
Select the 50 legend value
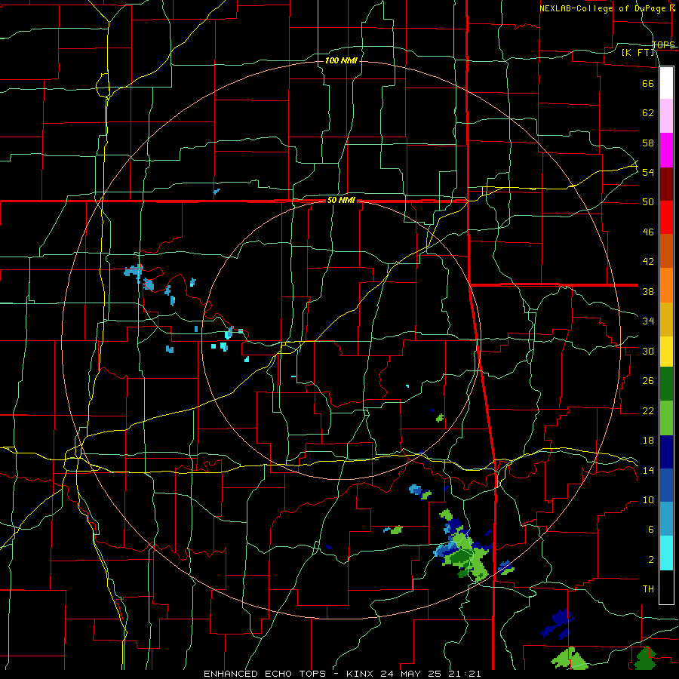(x=648, y=201)
